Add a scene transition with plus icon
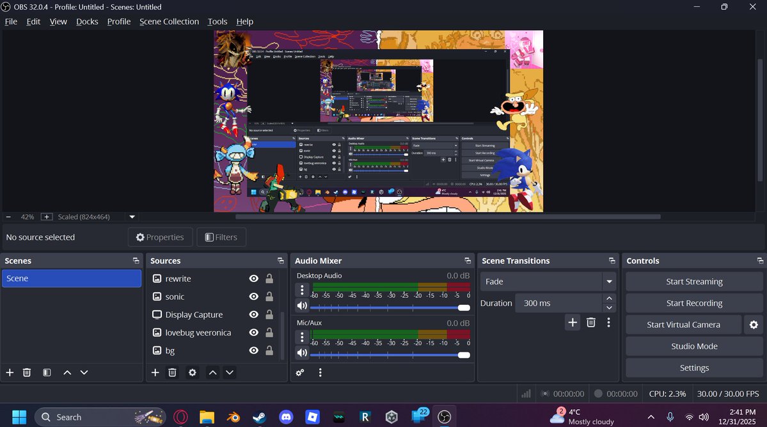The image size is (767, 427). point(573,322)
